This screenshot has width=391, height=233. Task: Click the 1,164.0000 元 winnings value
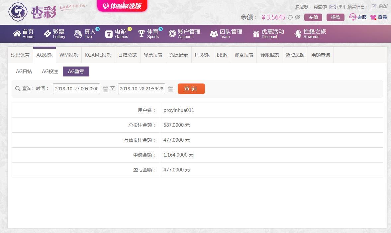[178, 155]
